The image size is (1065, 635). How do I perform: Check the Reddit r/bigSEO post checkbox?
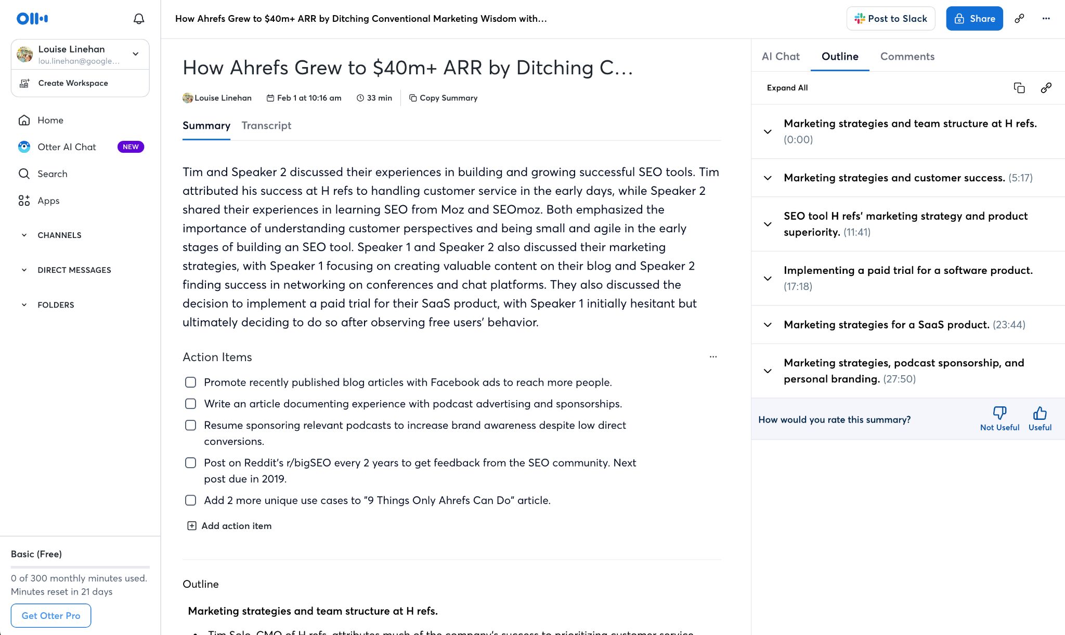(x=191, y=462)
